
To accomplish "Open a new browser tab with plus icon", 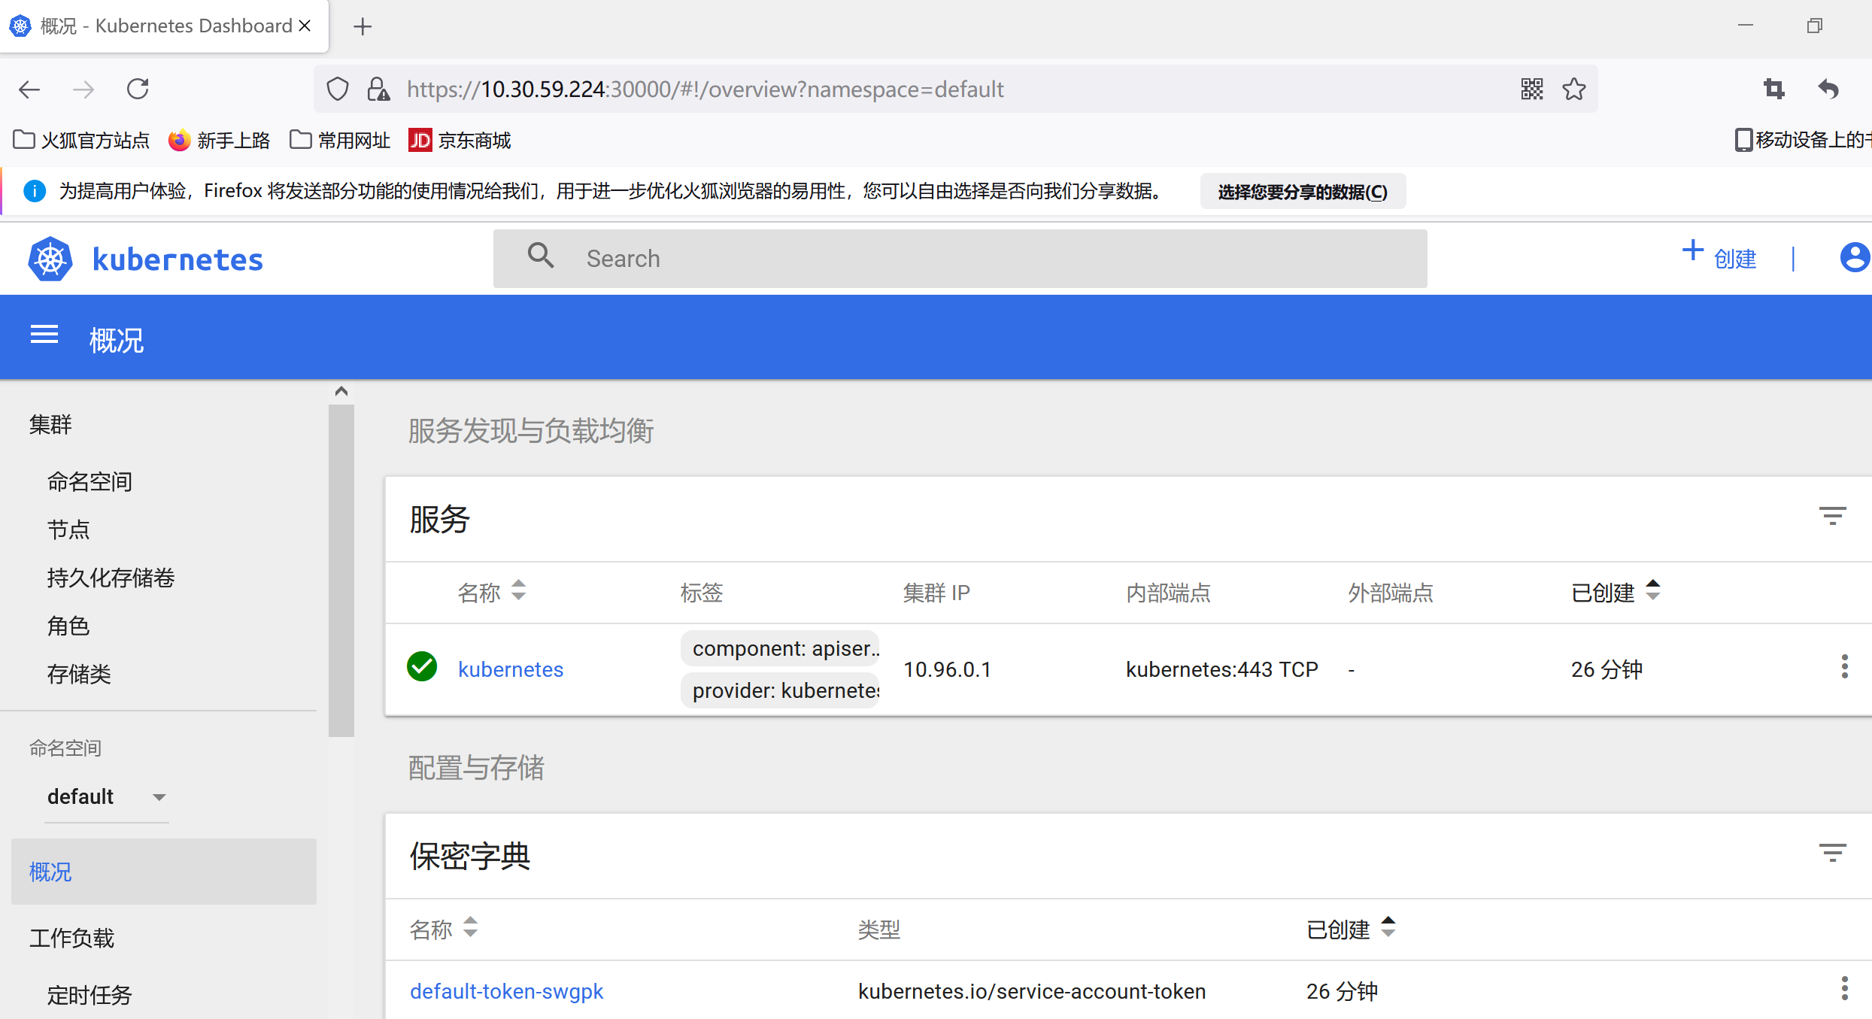I will click(x=363, y=26).
